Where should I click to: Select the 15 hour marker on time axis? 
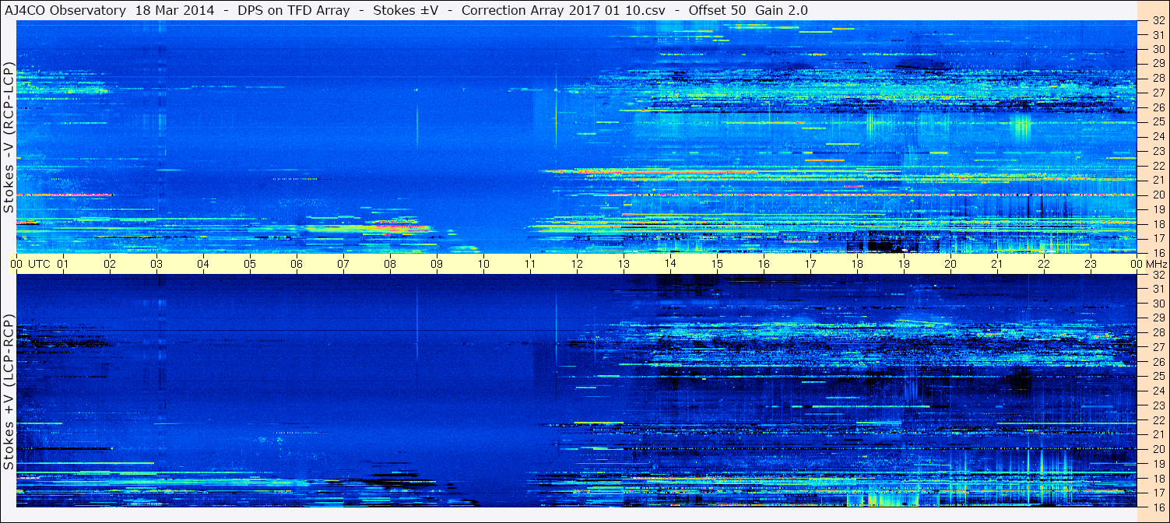point(717,264)
